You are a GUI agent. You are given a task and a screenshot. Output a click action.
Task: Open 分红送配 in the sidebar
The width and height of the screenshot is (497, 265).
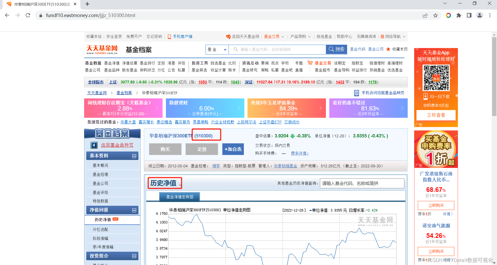100,230
